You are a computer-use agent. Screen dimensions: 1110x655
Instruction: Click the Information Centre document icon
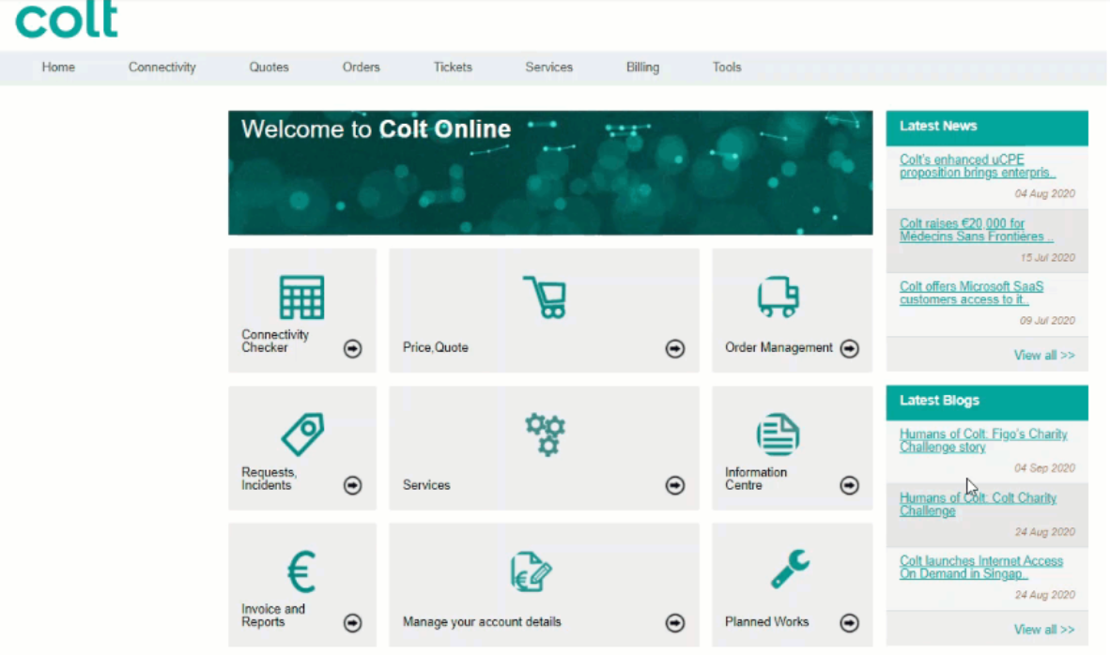tap(778, 434)
